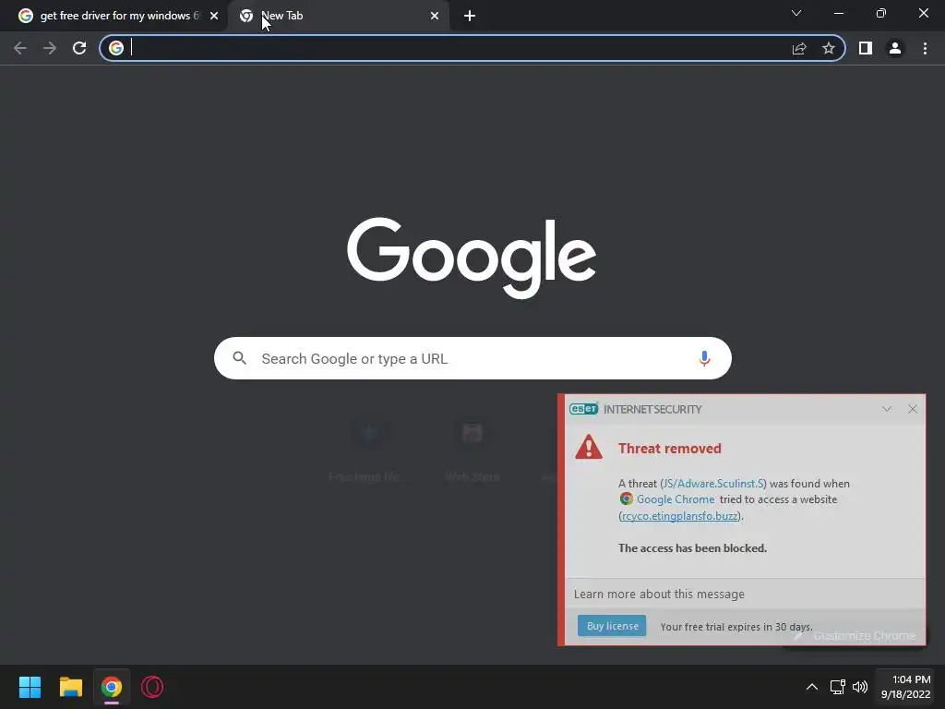
Task: Click 'The access has been blocked.' text
Action: pos(692,548)
